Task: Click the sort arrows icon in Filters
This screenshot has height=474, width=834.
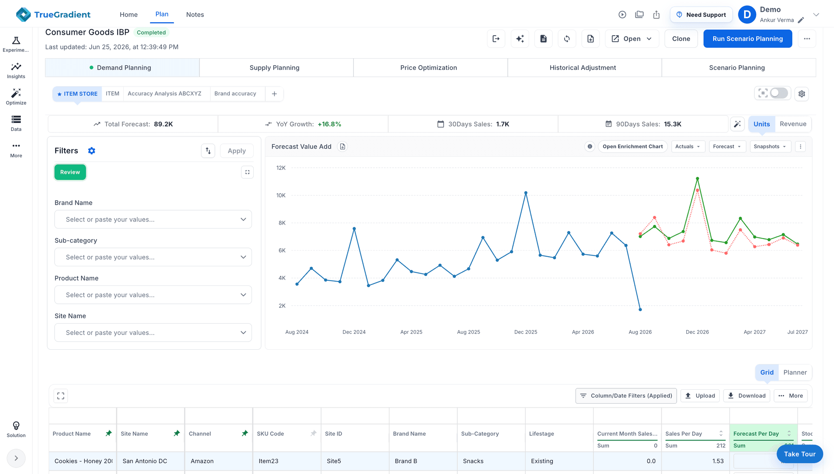Action: click(x=208, y=151)
